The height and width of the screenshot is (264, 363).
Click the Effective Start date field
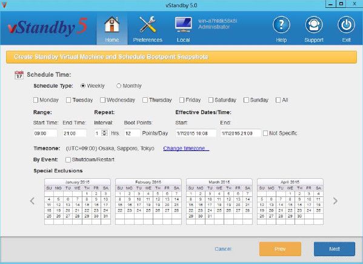(196, 133)
